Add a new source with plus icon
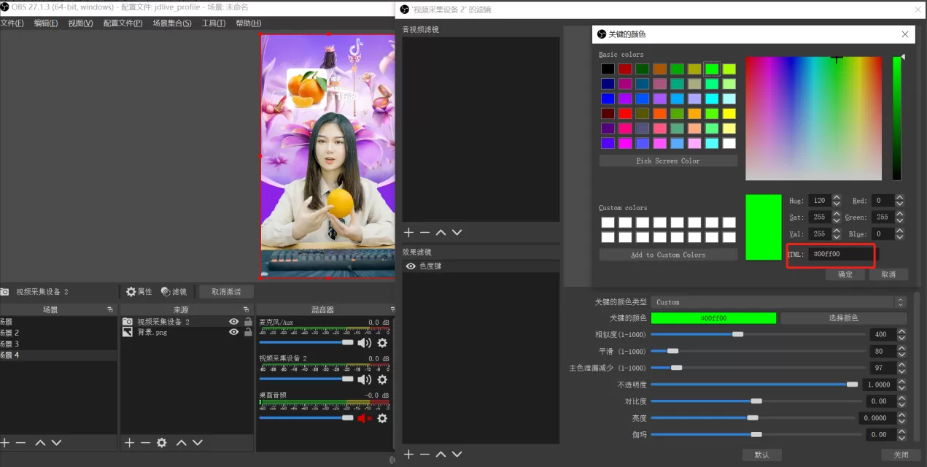Screen dimensions: 927x467 129,443
